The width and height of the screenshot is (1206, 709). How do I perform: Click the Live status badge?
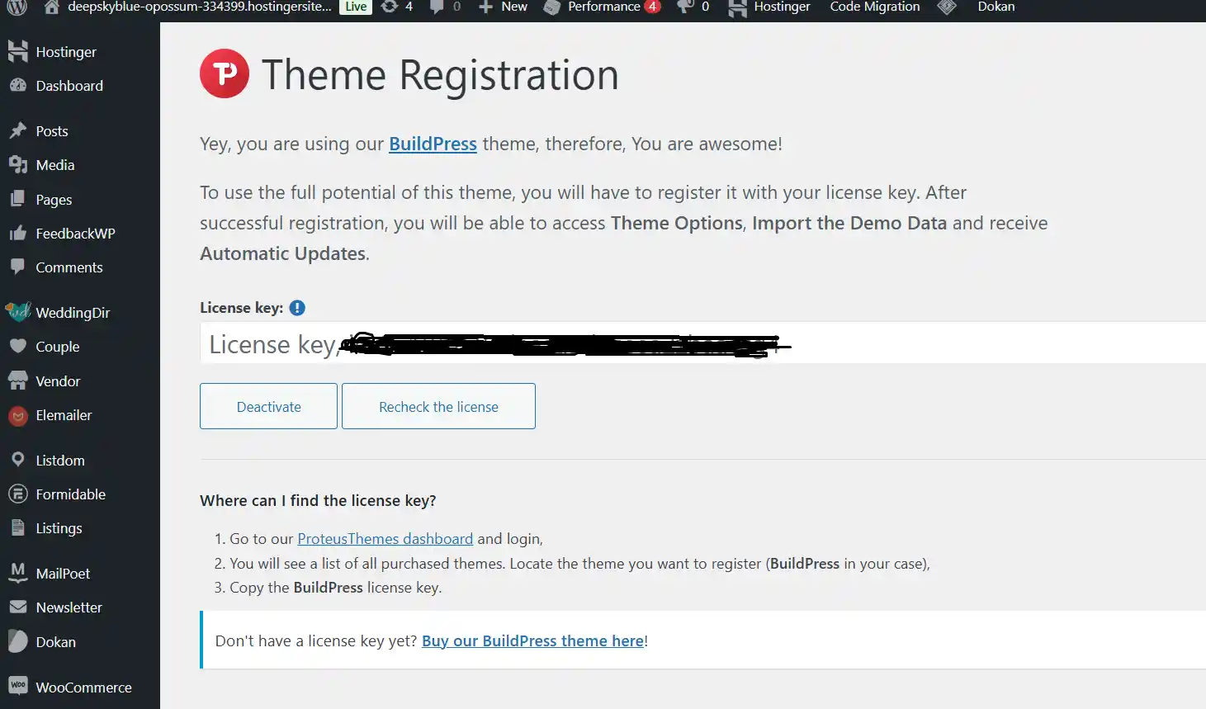coord(356,7)
